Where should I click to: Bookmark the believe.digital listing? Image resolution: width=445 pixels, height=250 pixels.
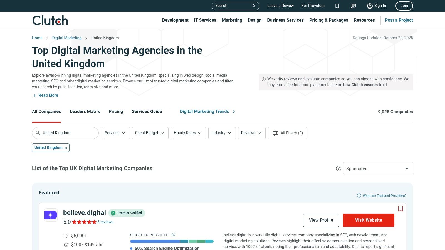400,208
